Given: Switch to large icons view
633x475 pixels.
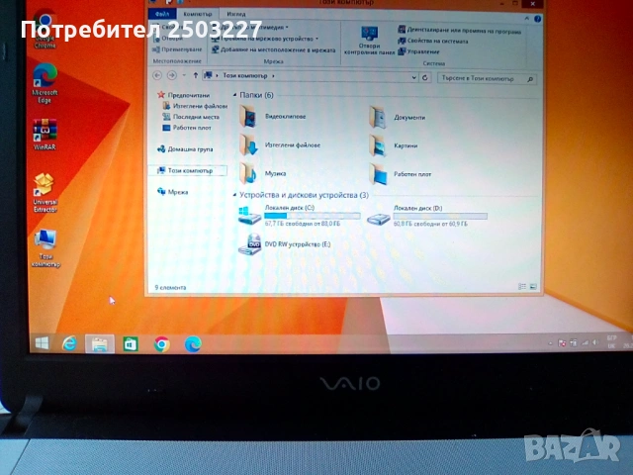Looking at the screenshot, I should [x=533, y=287].
